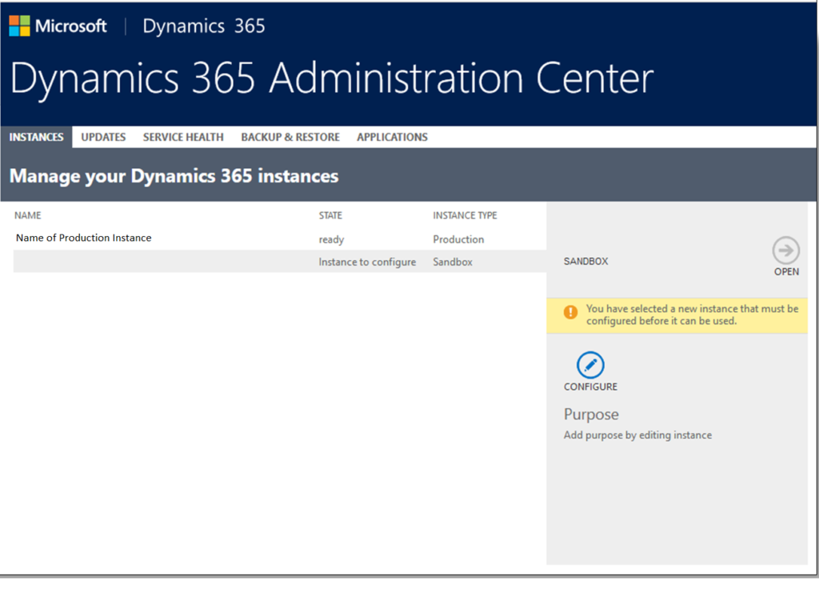
Task: Go to the Service Health tab
Action: coord(183,137)
